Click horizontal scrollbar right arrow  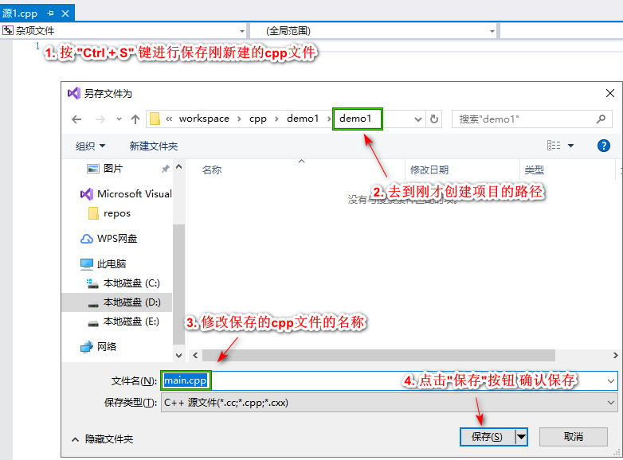[x=615, y=355]
